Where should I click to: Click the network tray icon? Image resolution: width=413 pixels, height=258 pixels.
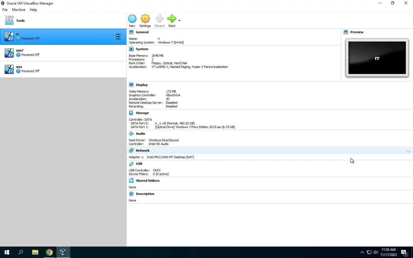[369, 252]
